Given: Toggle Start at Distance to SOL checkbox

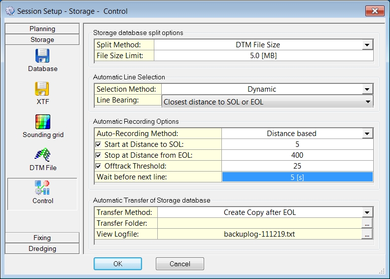Looking at the screenshot, I should (99, 144).
